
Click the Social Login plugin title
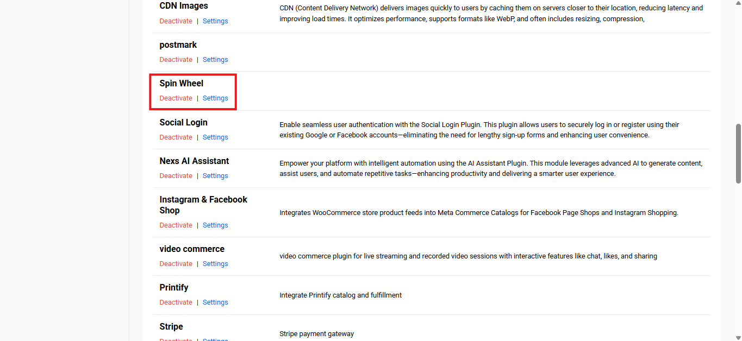pos(183,123)
